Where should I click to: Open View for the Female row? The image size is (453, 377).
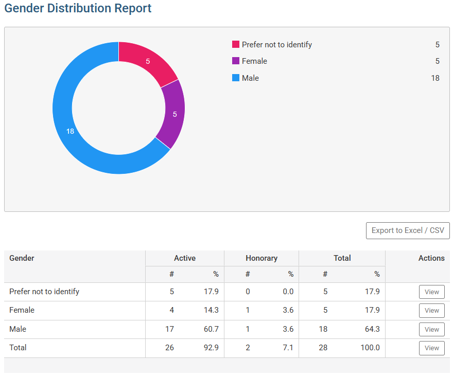[431, 311]
